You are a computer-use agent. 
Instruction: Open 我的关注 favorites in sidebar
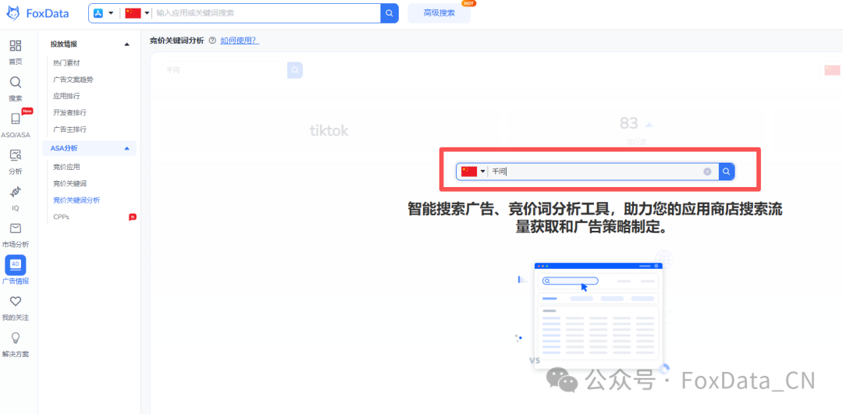[x=16, y=308]
